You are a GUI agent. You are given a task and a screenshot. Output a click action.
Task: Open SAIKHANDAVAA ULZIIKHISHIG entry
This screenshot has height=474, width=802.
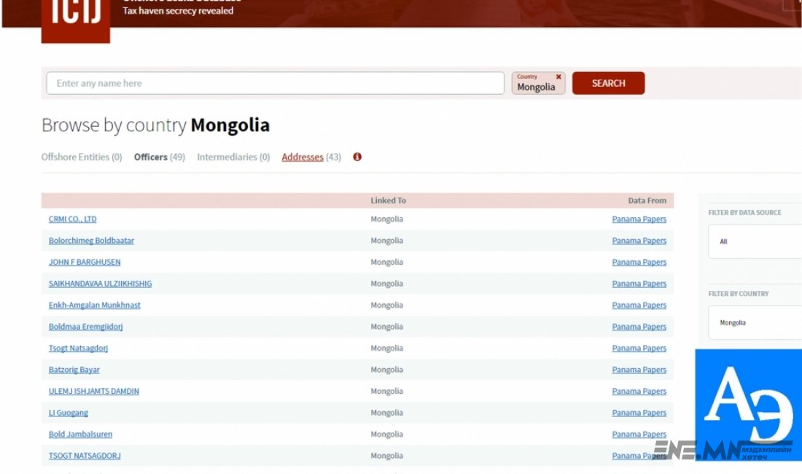(100, 284)
